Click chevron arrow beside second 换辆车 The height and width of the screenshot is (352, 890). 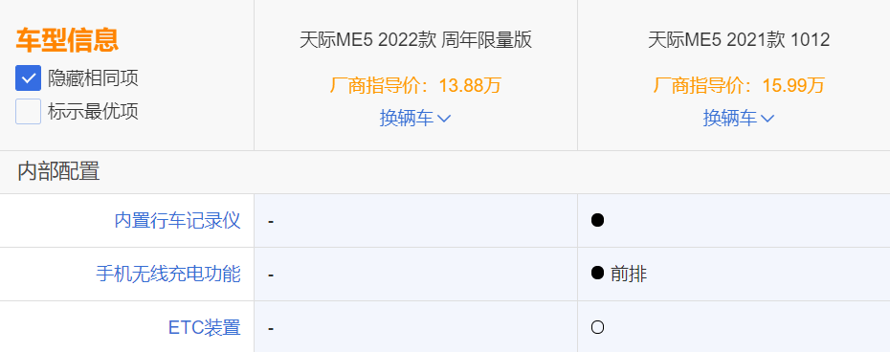[x=768, y=119]
